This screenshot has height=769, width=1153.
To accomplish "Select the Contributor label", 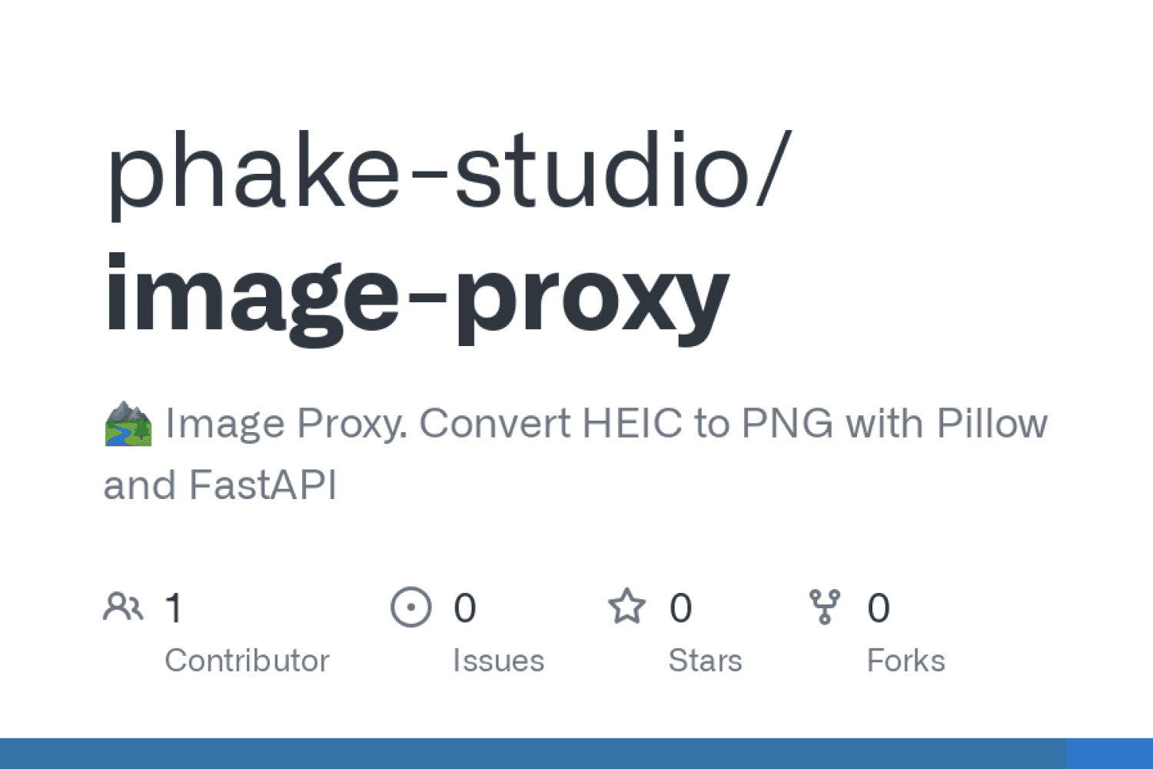I will point(247,661).
